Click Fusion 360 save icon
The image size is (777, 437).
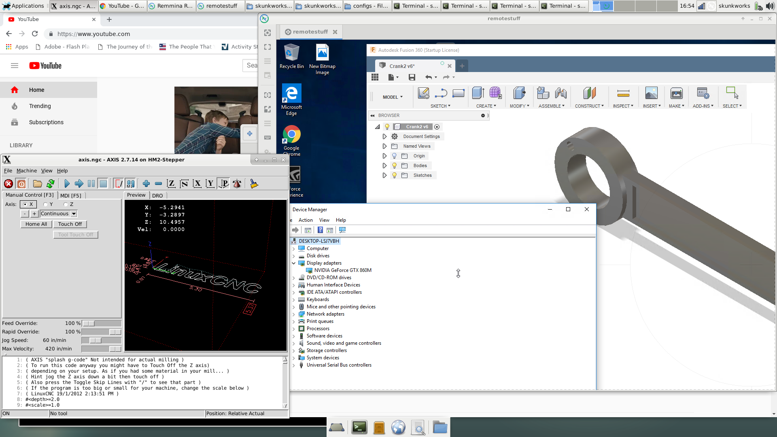(412, 77)
